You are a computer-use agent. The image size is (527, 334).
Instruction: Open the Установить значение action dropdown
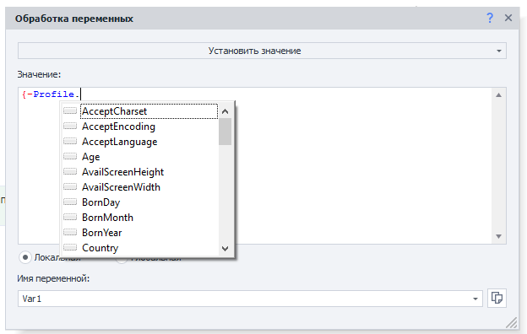[x=262, y=51]
